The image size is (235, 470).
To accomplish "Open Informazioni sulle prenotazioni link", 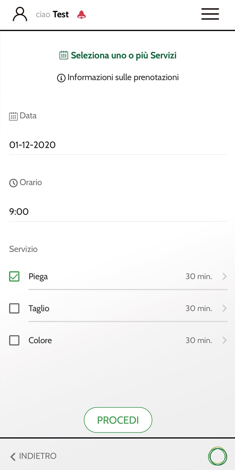I will pyautogui.click(x=123, y=78).
